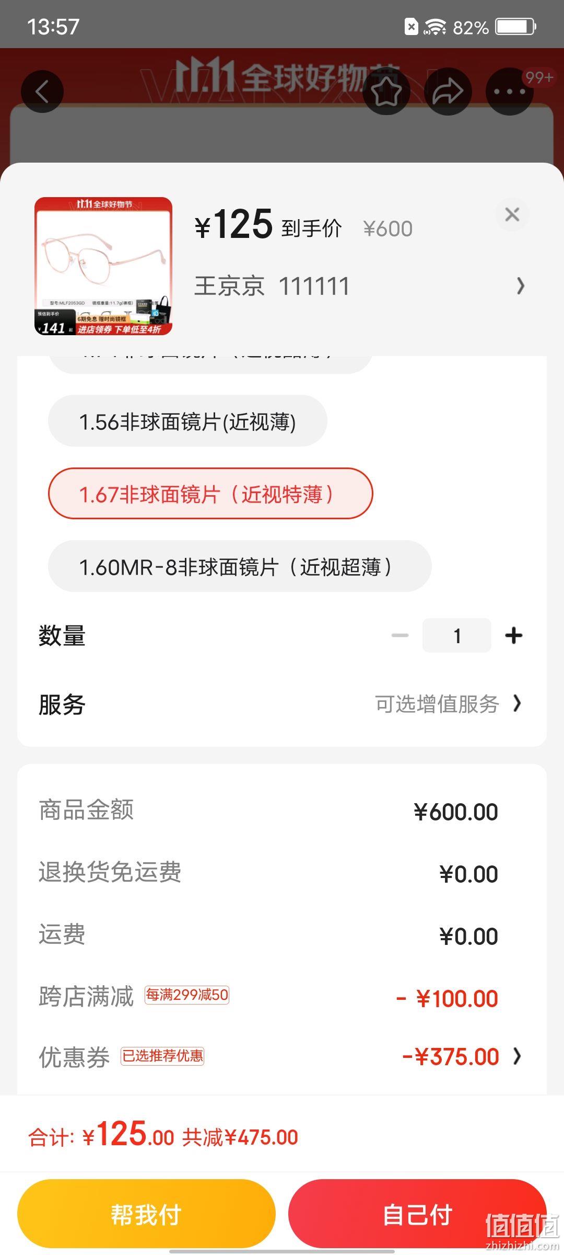
Task: Select 1.67非球面镜片（近视特薄） option
Action: point(210,494)
